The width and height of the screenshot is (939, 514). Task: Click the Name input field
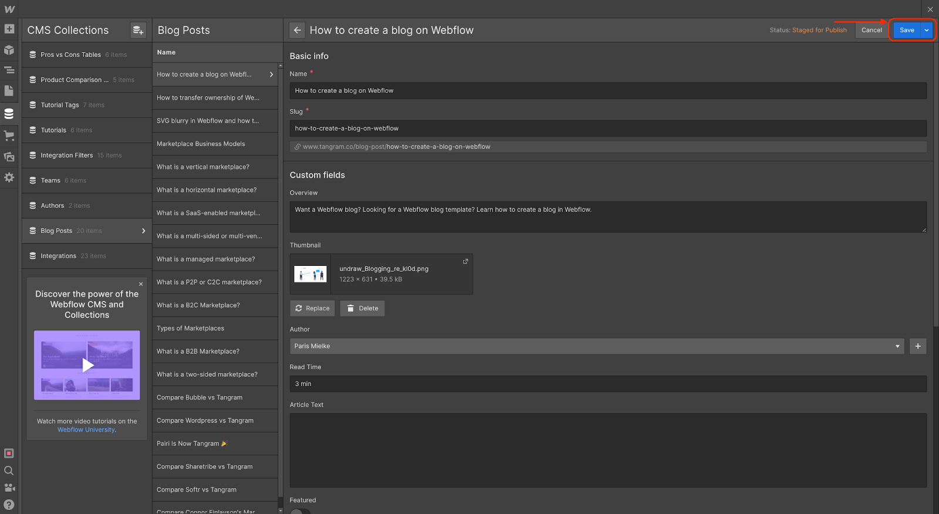(x=608, y=91)
